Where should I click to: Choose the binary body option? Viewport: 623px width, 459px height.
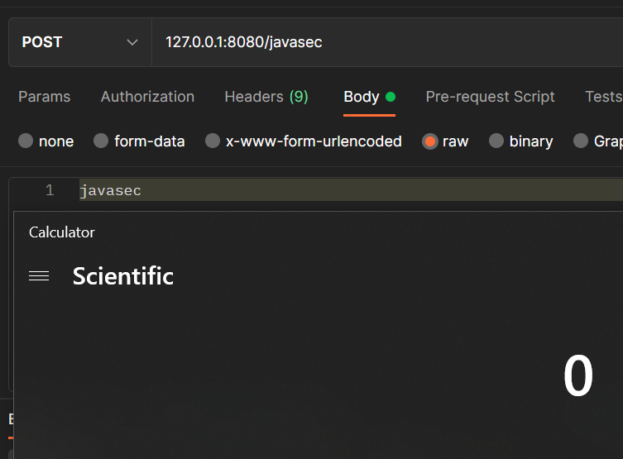496,141
